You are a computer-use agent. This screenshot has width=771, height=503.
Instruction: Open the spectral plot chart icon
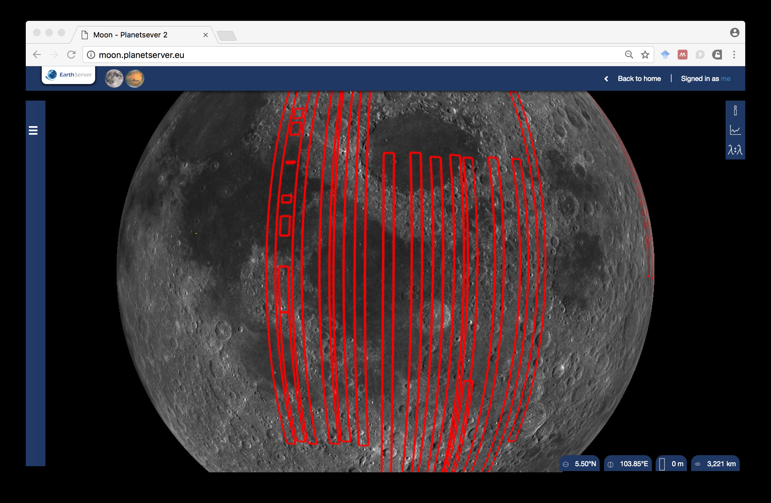coord(735,130)
